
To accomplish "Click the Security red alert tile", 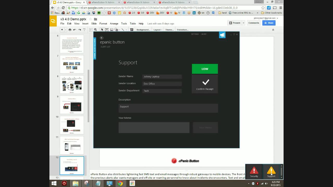I will [x=254, y=172].
